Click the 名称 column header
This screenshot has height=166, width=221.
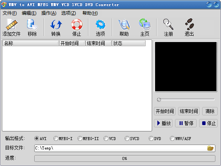tap(31, 43)
